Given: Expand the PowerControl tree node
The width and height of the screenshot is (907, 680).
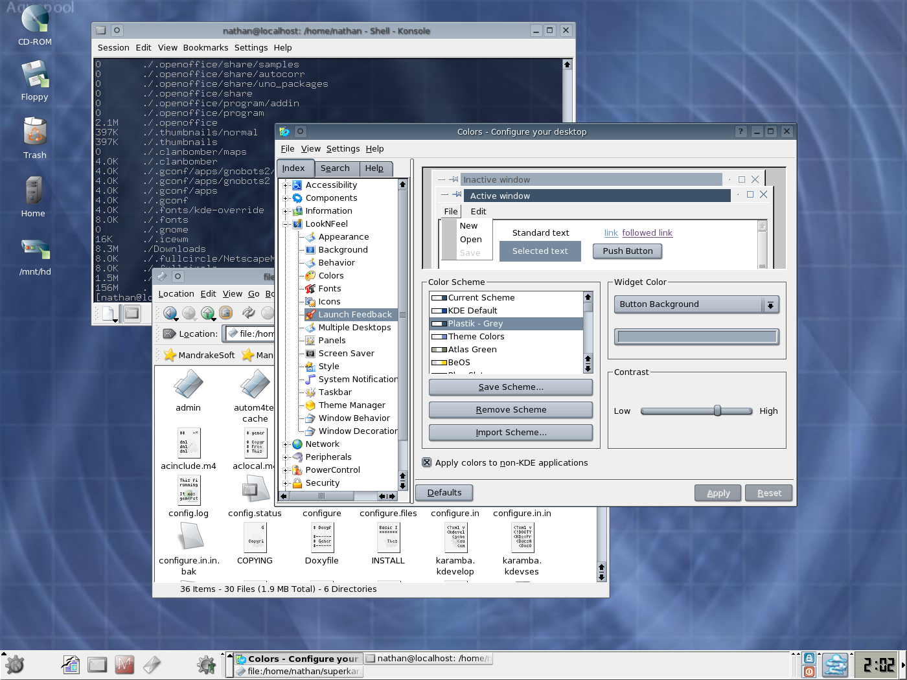Looking at the screenshot, I should (x=286, y=470).
